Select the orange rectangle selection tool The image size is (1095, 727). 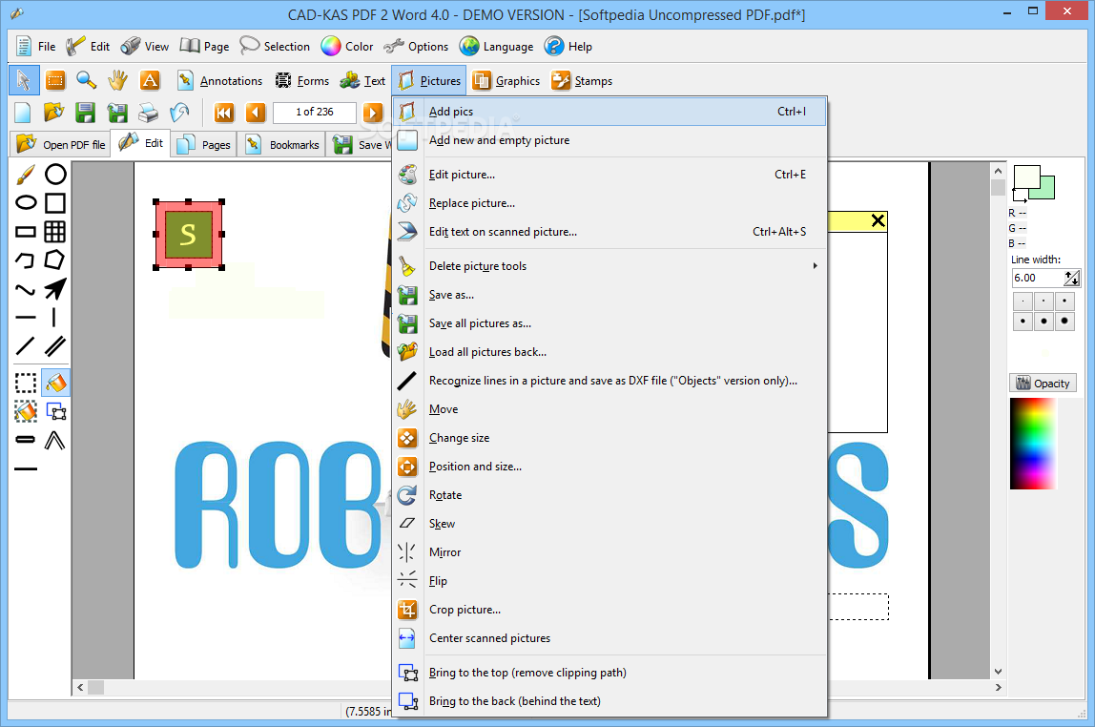tap(55, 80)
